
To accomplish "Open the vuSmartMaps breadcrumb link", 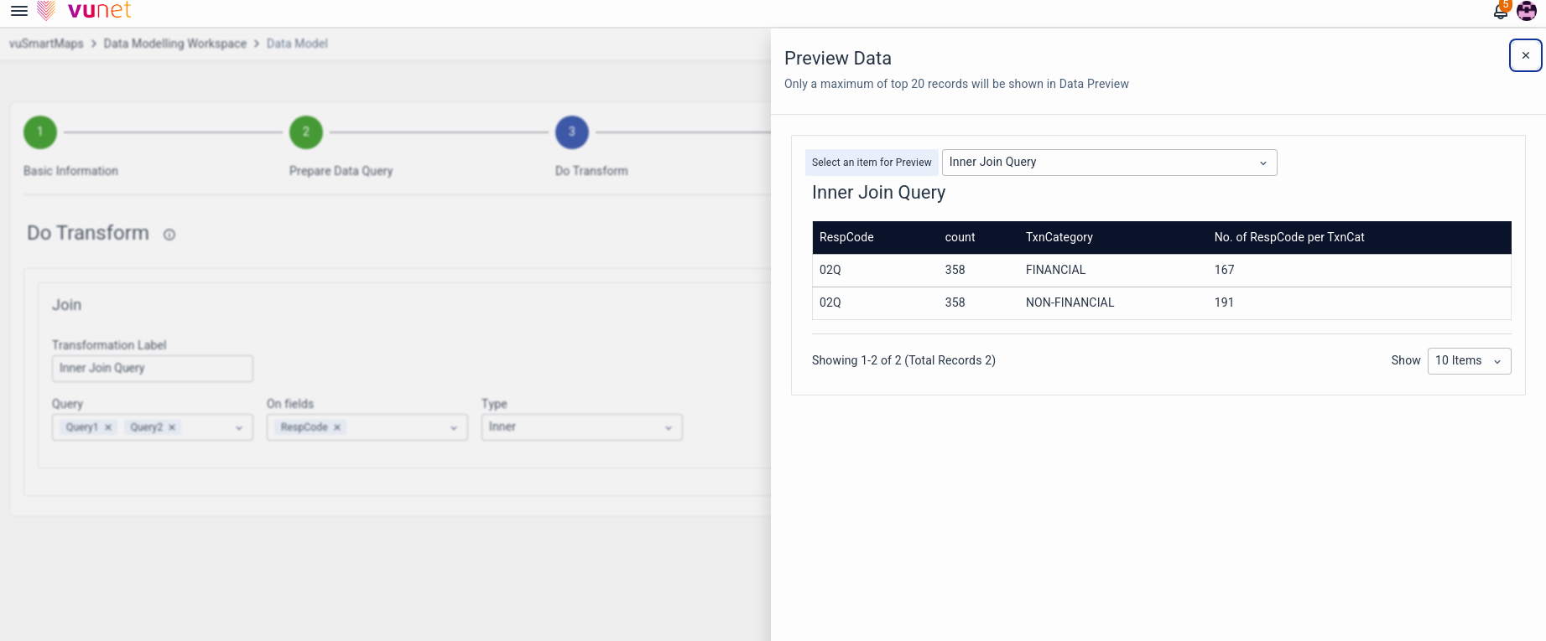I will (46, 44).
